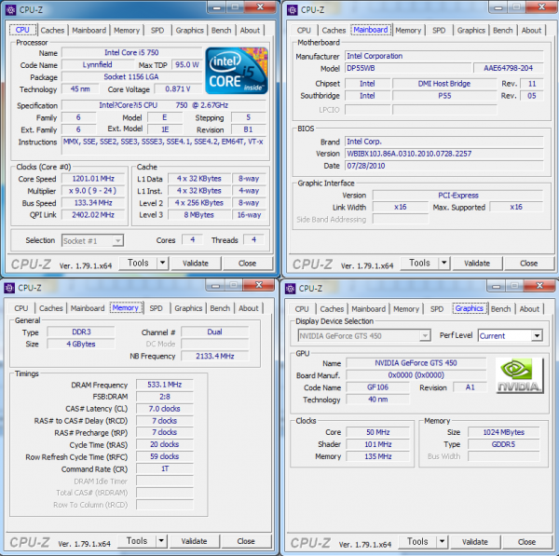Switch to SPD tab in CPU window

tap(157, 31)
